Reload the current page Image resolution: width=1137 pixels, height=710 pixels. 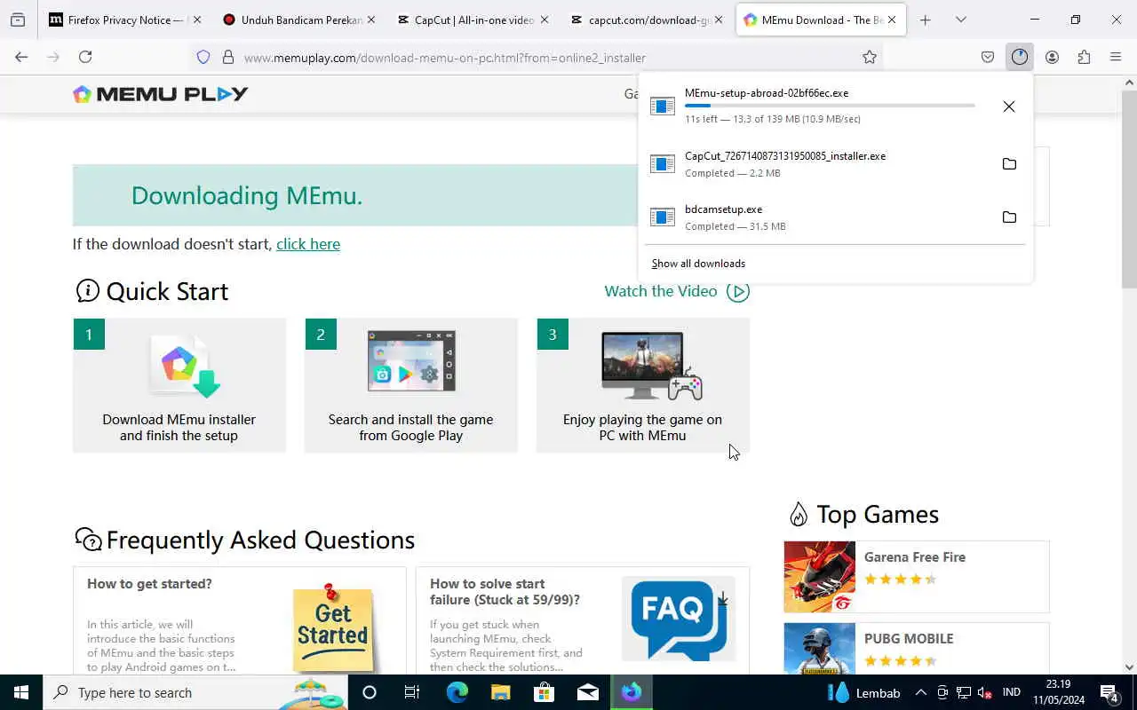85,57
